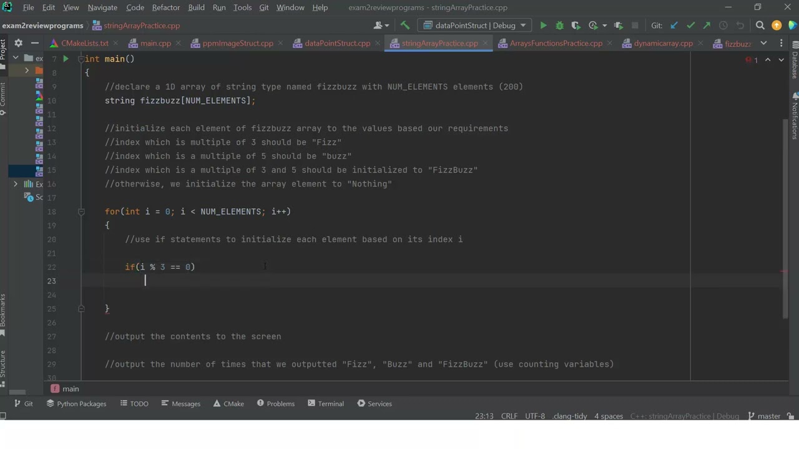Click the editor vertical scrollbar
799x449 pixels.
785,218
